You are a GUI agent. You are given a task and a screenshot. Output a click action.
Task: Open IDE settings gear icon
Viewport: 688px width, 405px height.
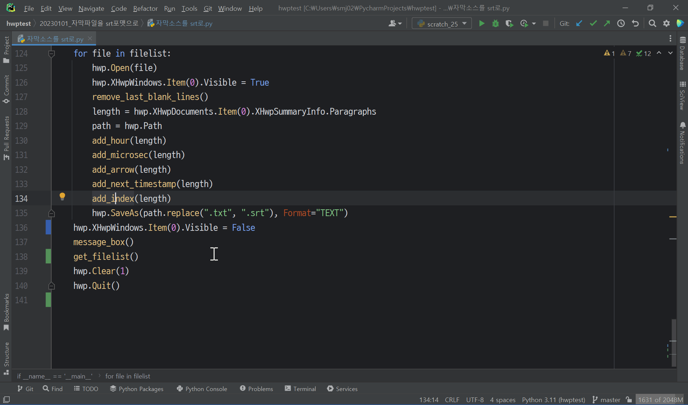(x=666, y=24)
